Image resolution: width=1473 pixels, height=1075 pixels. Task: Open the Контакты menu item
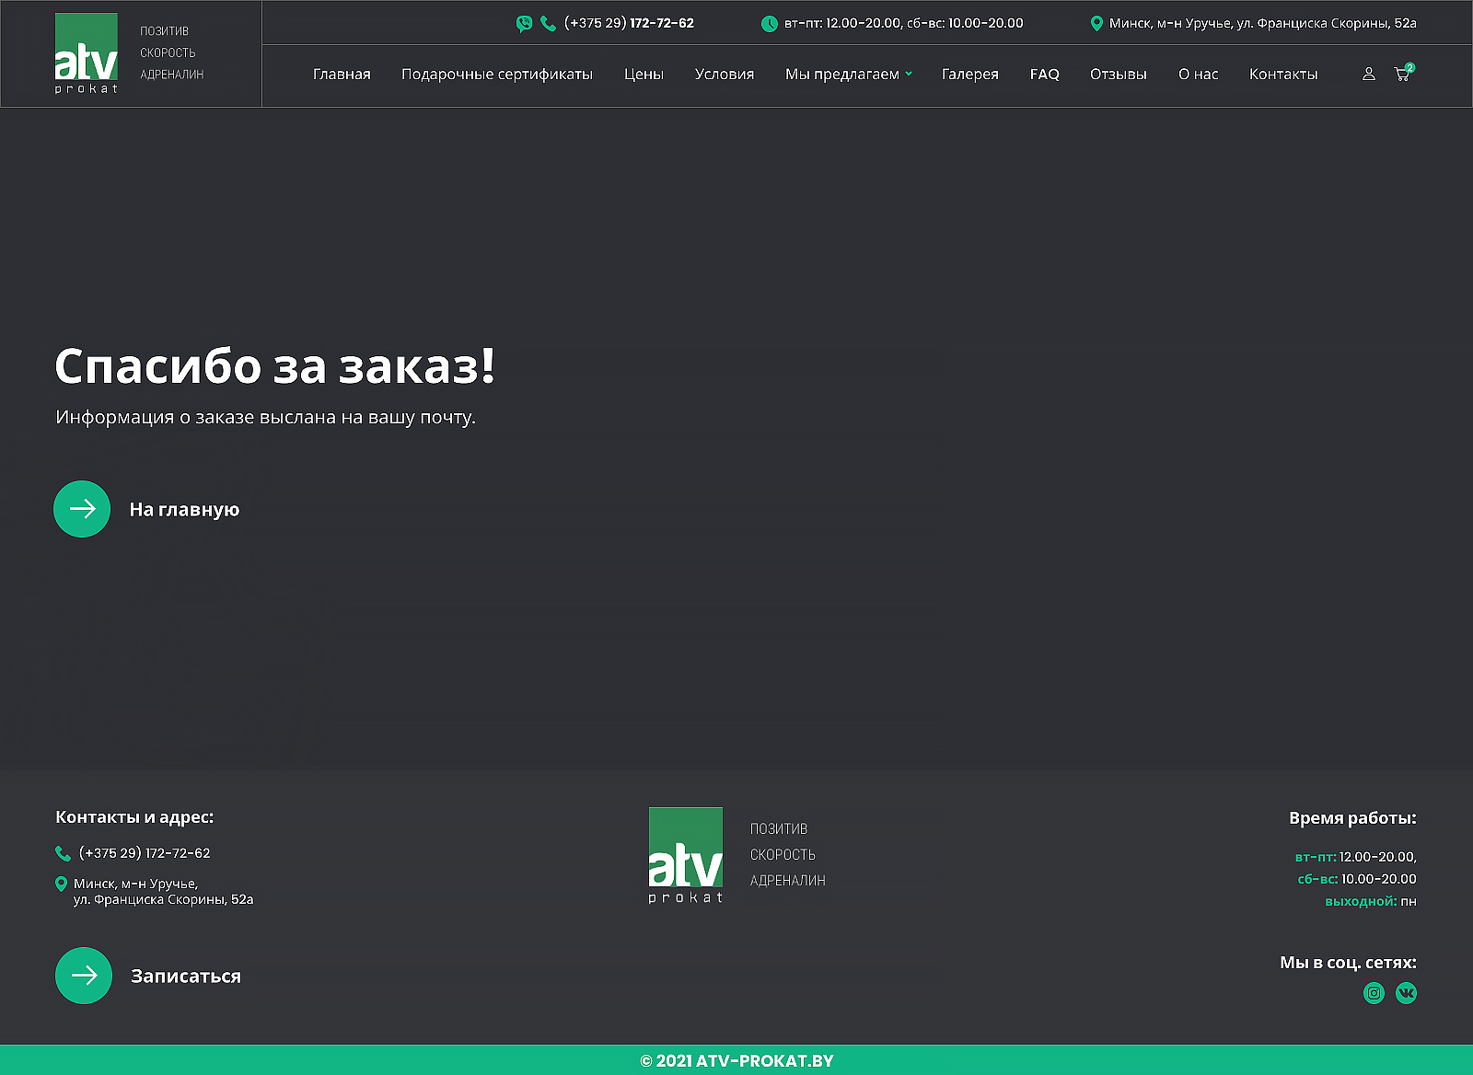(1283, 75)
